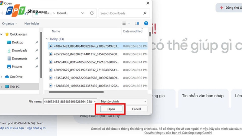This screenshot has width=242, height=136.
Task: Close the Open dialog with X
Action: [148, 3]
